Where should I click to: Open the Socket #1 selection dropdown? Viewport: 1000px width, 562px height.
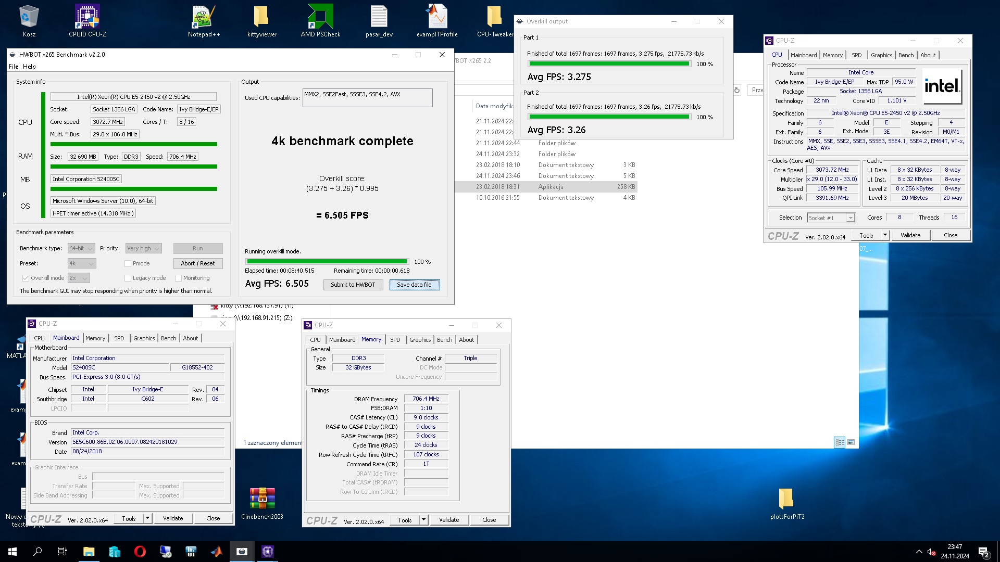(x=831, y=218)
